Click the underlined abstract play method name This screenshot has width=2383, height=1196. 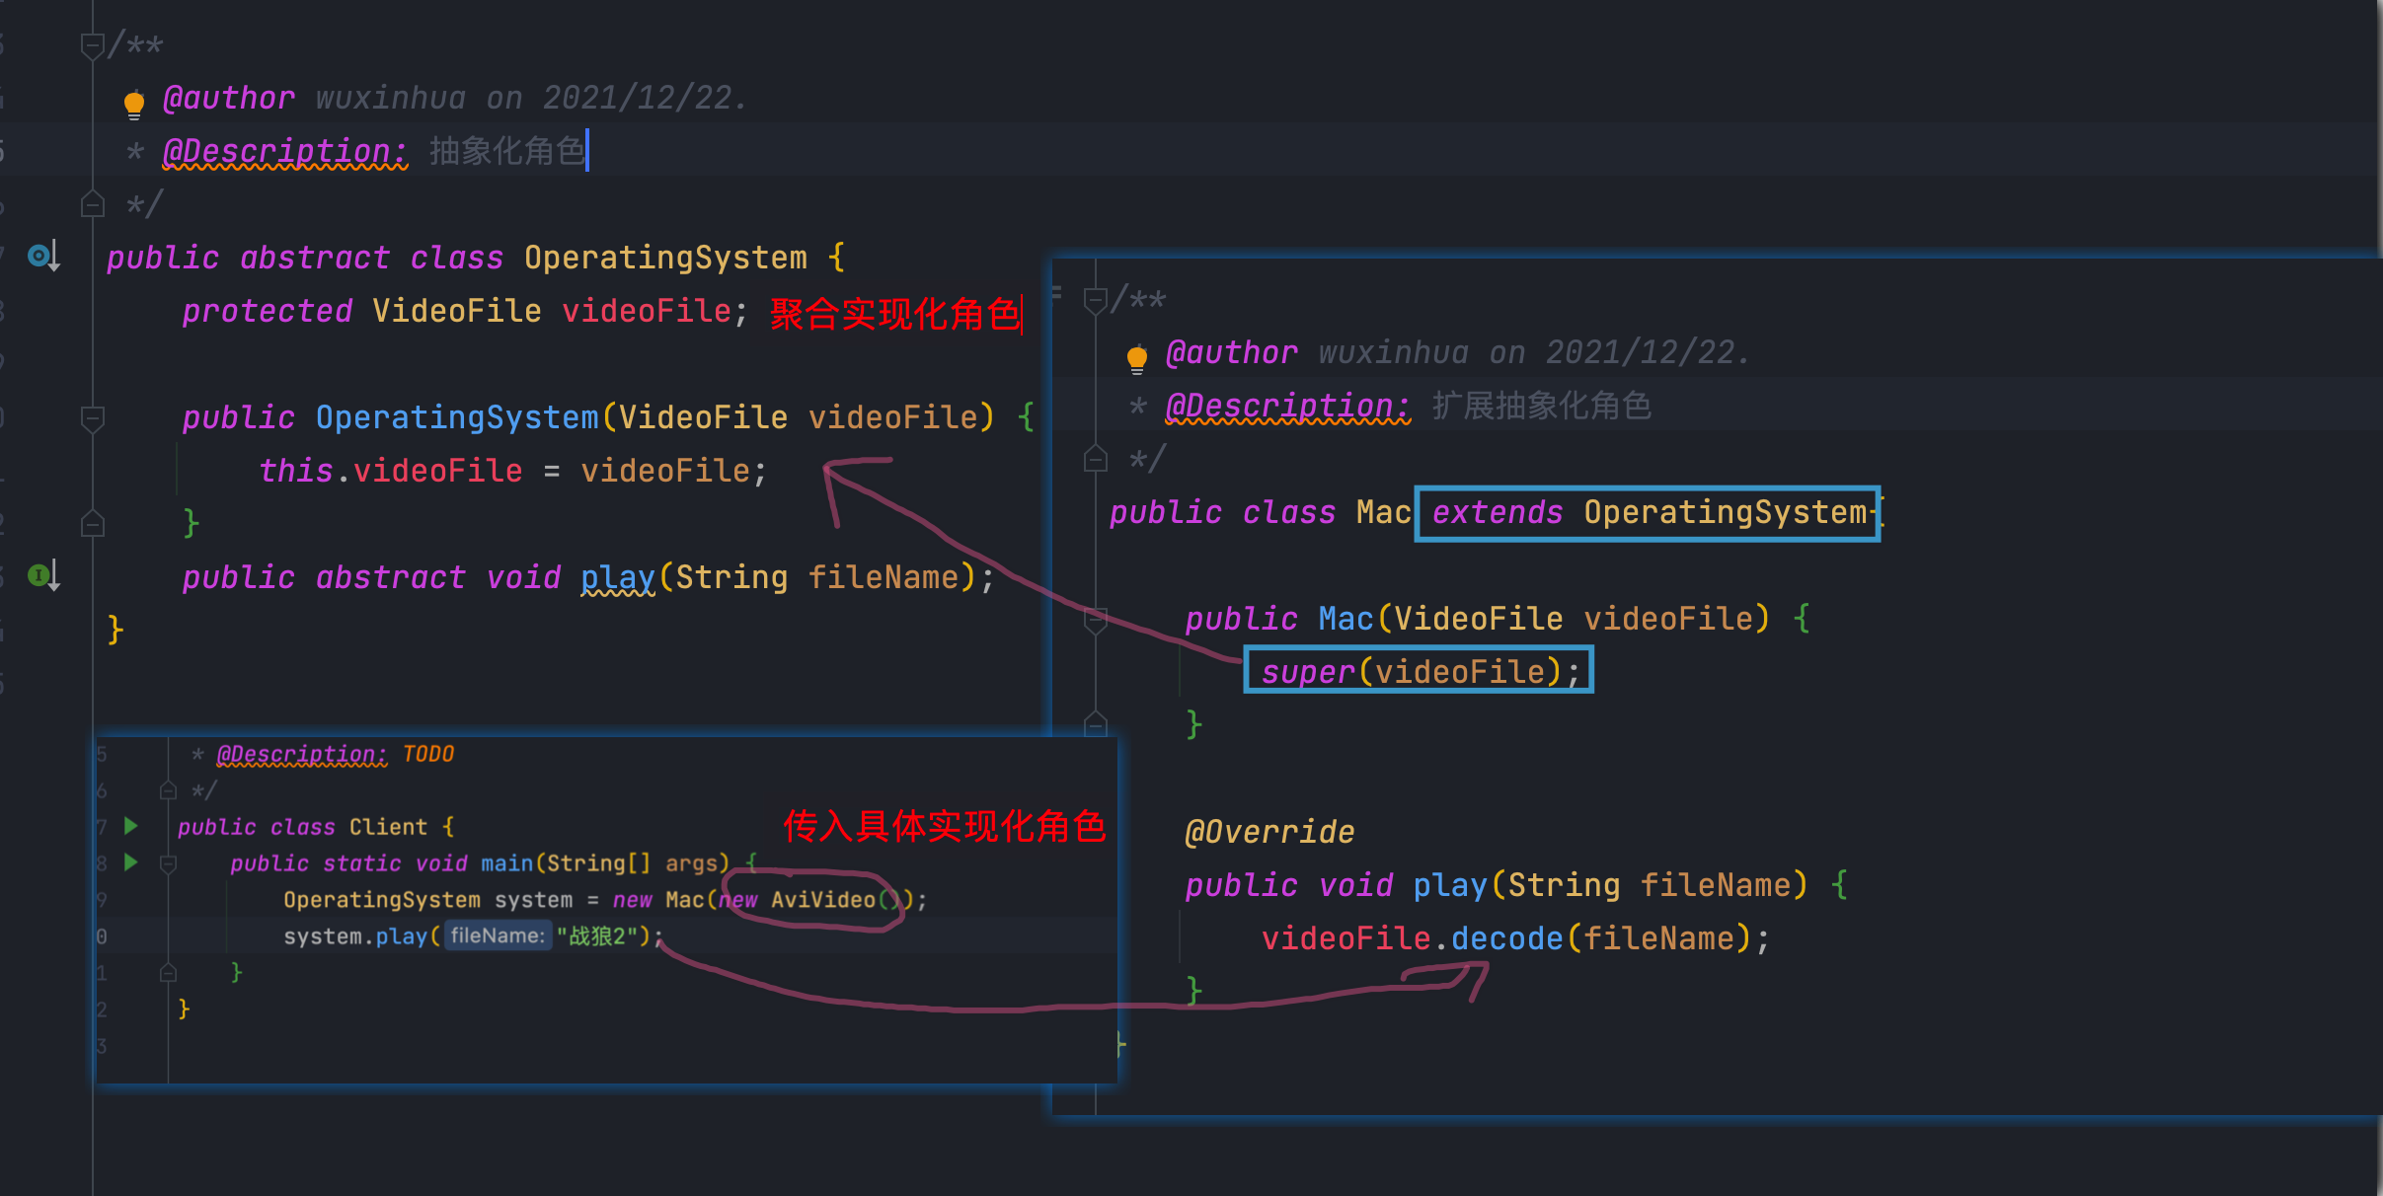(617, 577)
